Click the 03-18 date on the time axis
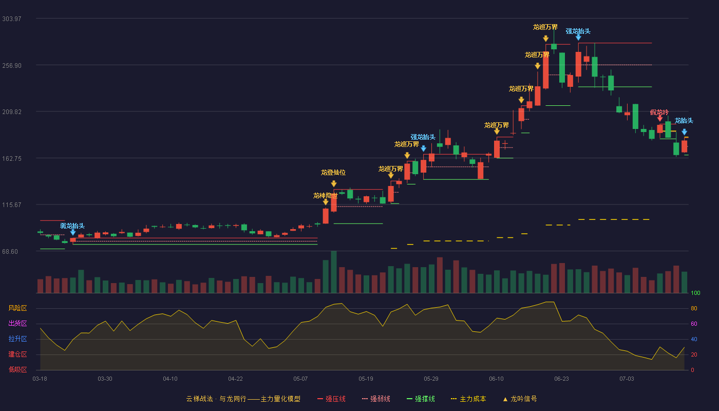719x411 pixels. pos(40,379)
